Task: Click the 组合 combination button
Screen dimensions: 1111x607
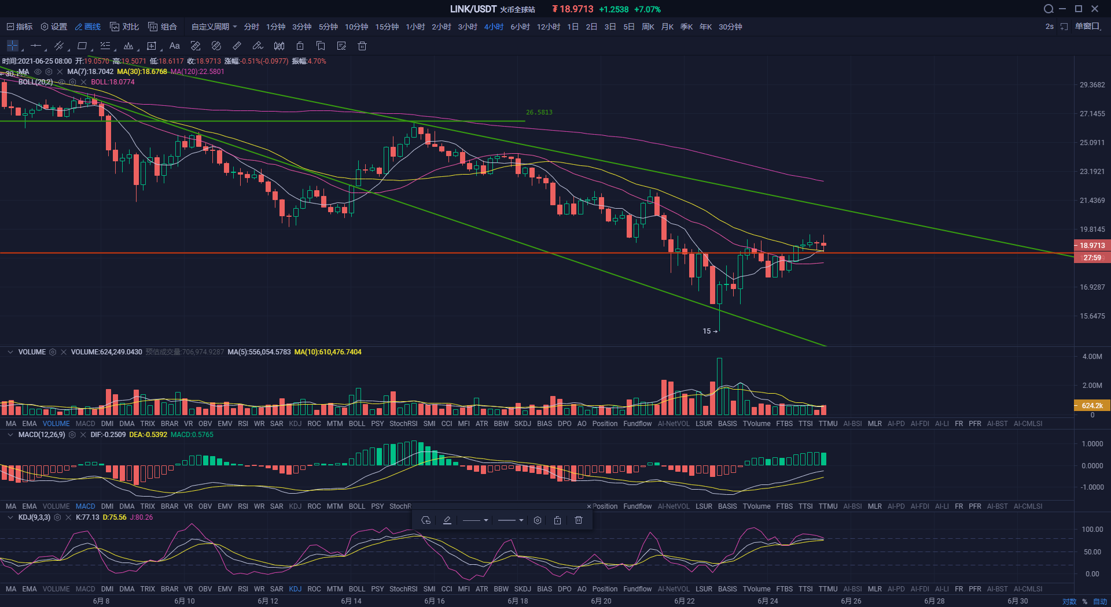Action: pyautogui.click(x=163, y=27)
